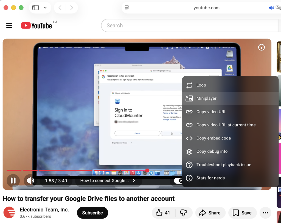Select Copy video URL at current time

tap(230, 125)
